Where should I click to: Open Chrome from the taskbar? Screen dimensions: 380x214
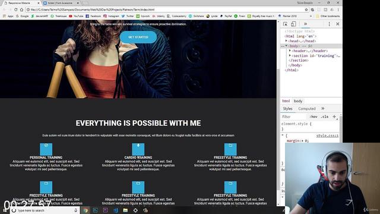(85, 210)
